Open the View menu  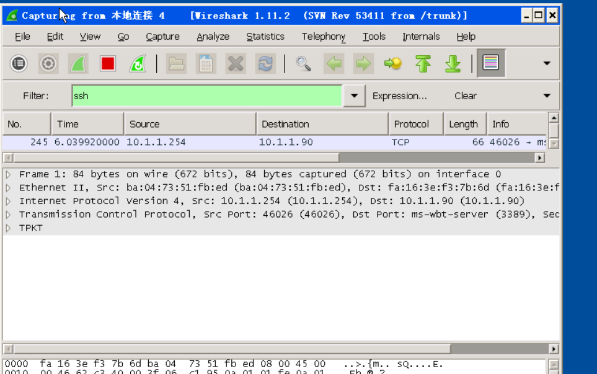91,37
